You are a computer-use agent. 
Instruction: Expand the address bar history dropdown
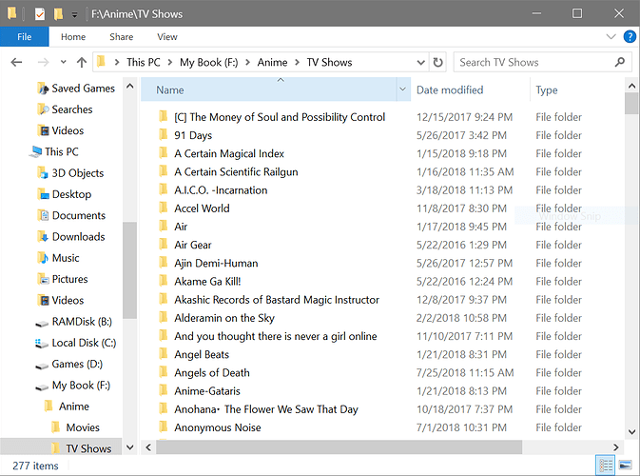tap(421, 62)
